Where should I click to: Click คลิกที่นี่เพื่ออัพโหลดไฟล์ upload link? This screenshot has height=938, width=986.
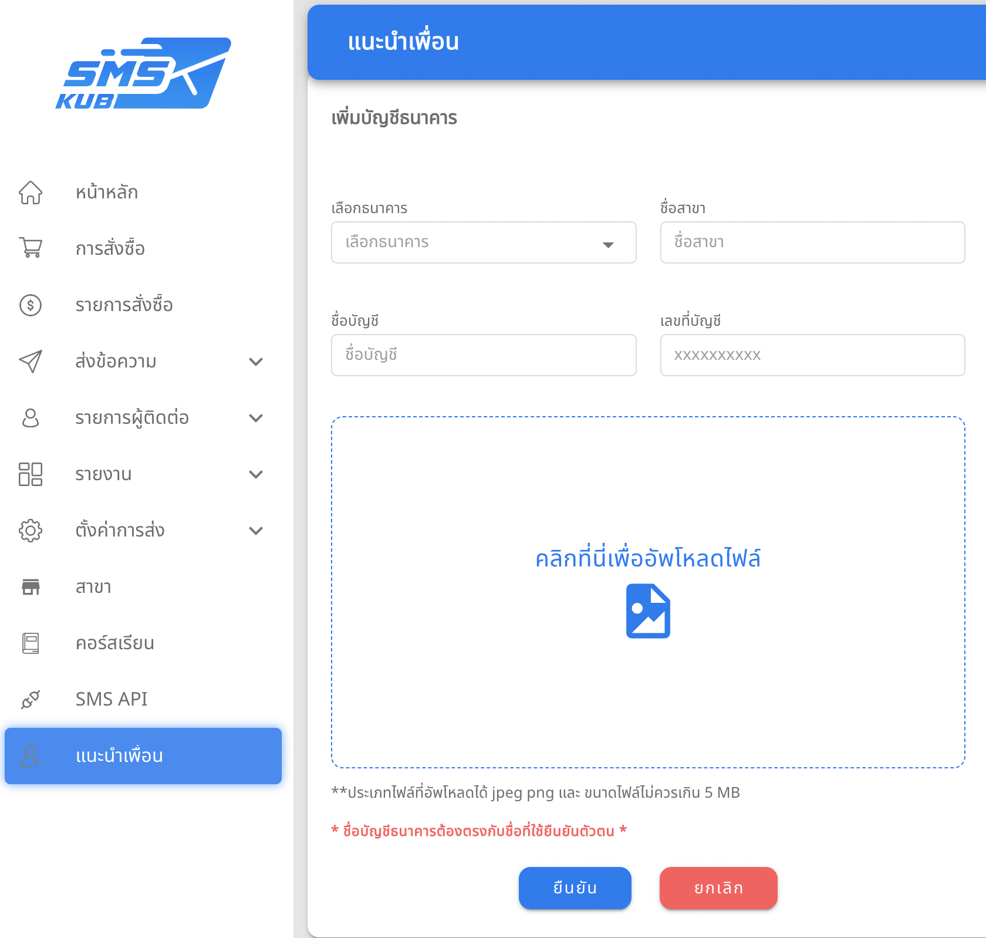(x=648, y=558)
